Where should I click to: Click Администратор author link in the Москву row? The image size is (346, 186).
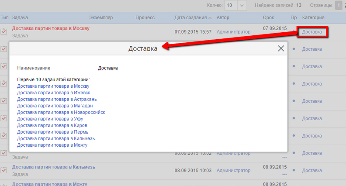pyautogui.click(x=233, y=32)
